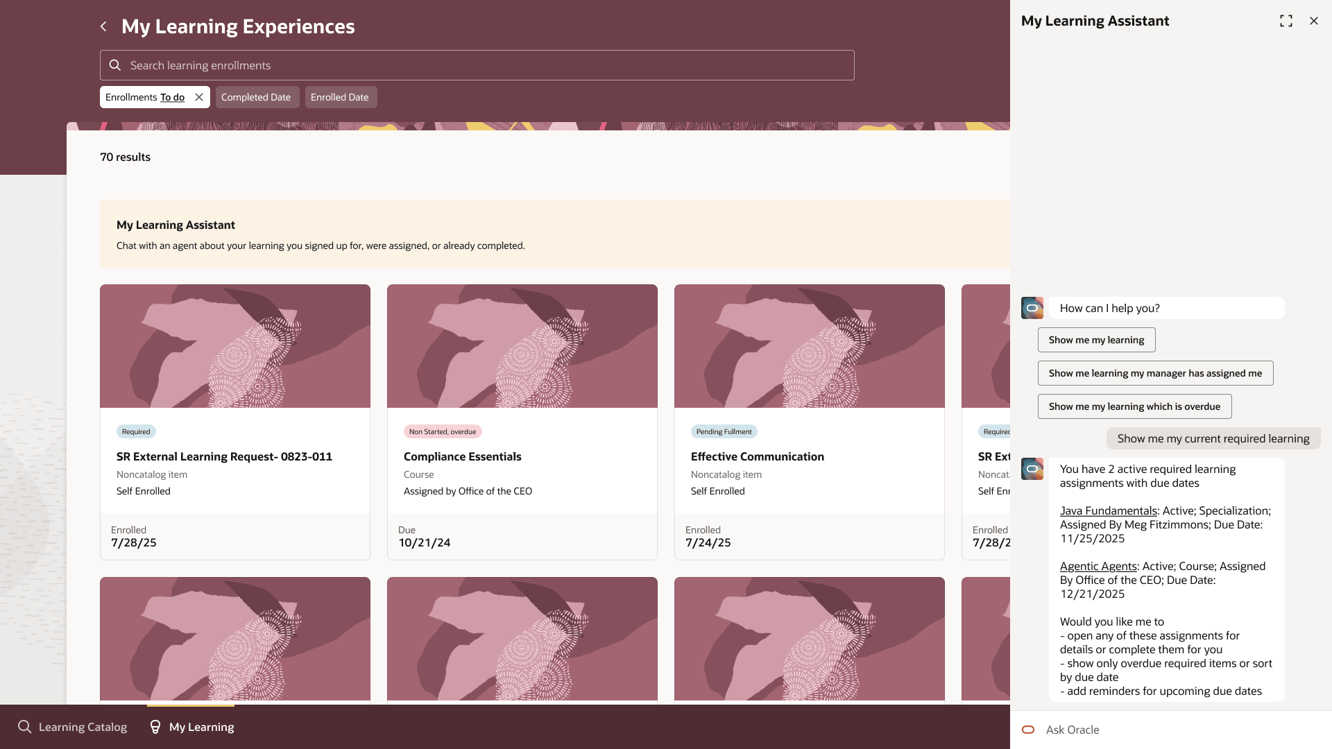This screenshot has width=1332, height=749.
Task: Click Show me my learning which is overdue
Action: coord(1134,406)
